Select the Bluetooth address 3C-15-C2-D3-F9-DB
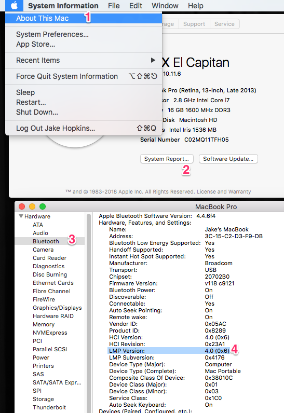 234,236
